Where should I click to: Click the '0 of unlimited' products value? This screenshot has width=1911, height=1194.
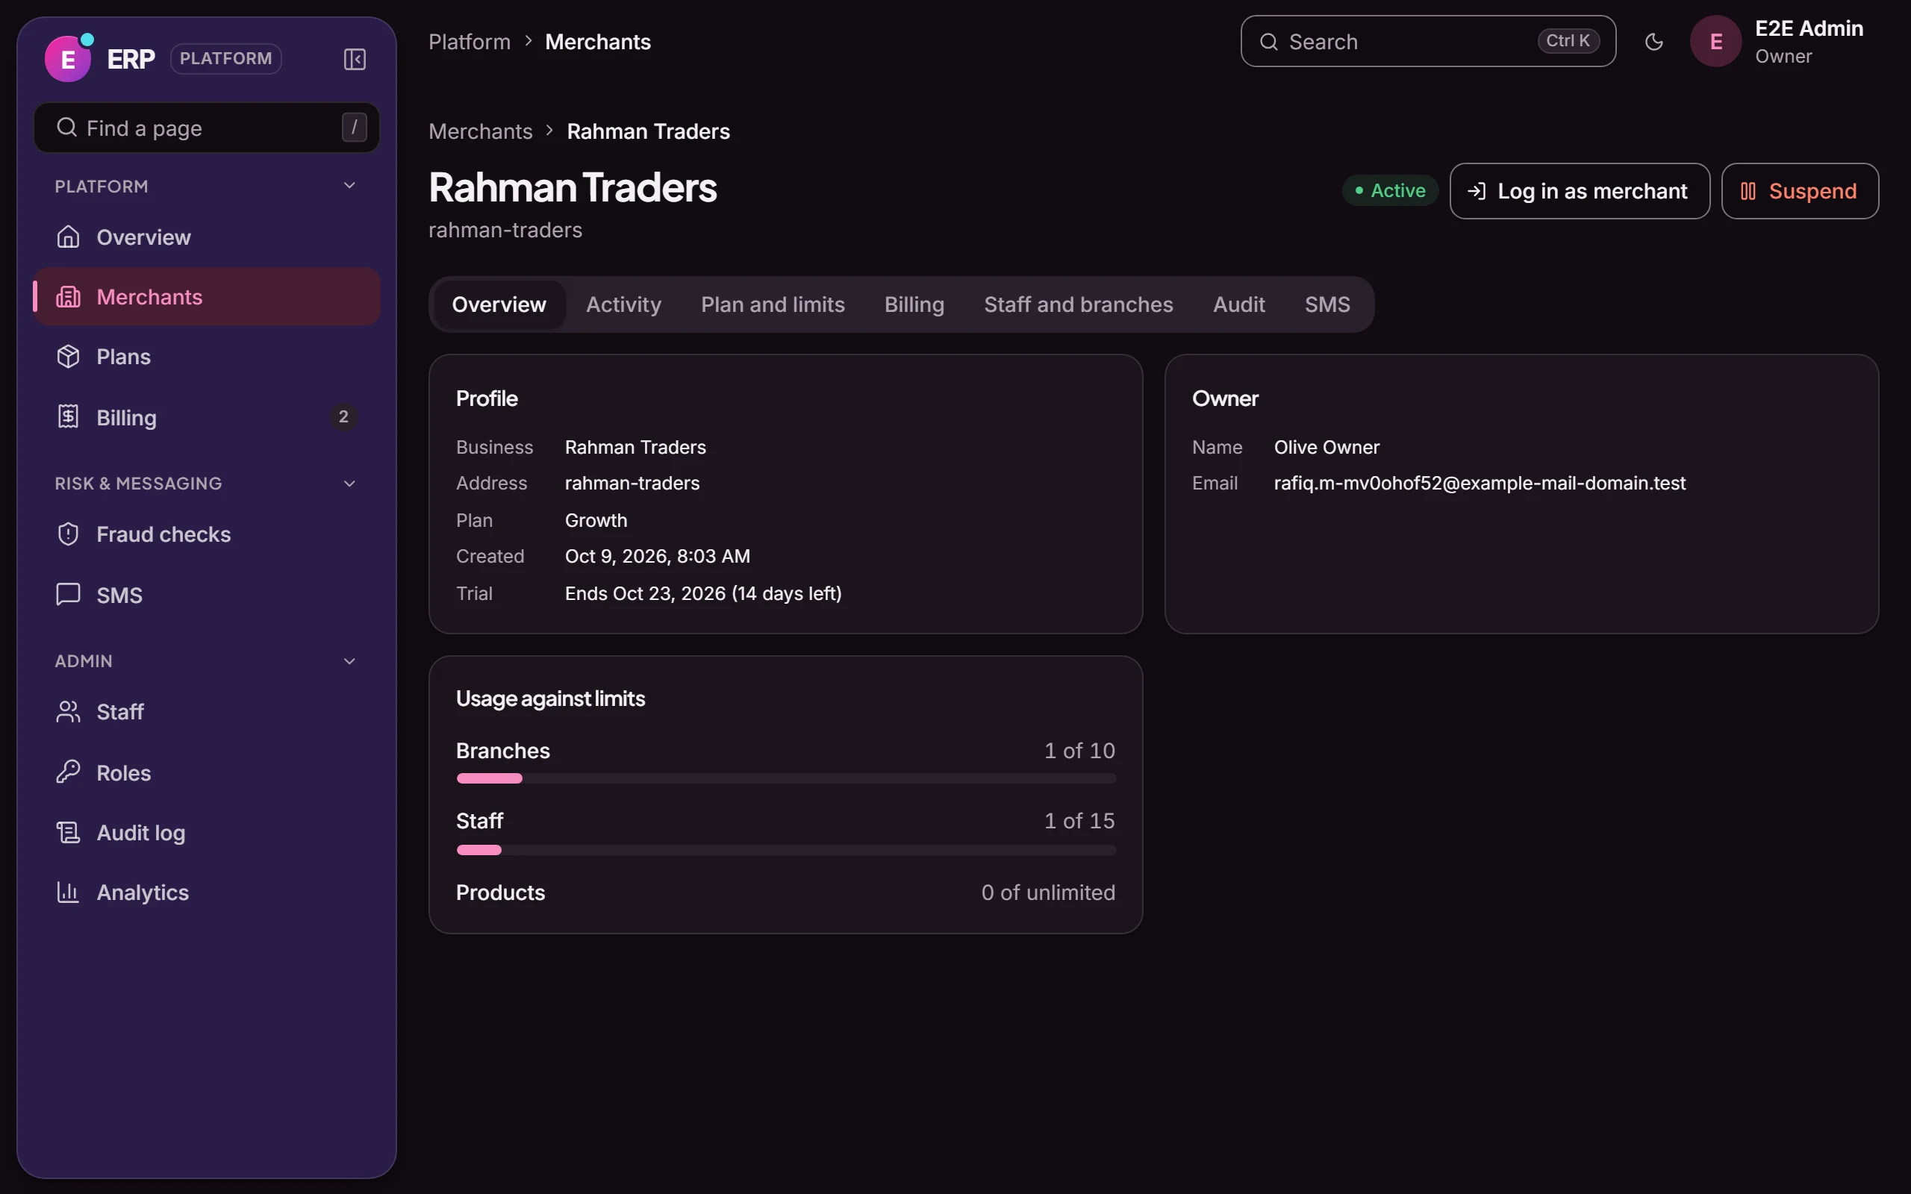pyautogui.click(x=1048, y=893)
